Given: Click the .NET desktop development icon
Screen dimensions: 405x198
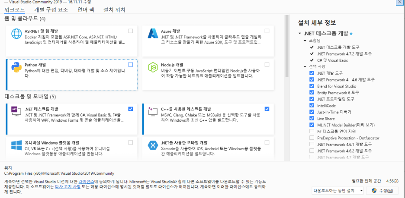Looking at the screenshot, I should [x=16, y=111].
